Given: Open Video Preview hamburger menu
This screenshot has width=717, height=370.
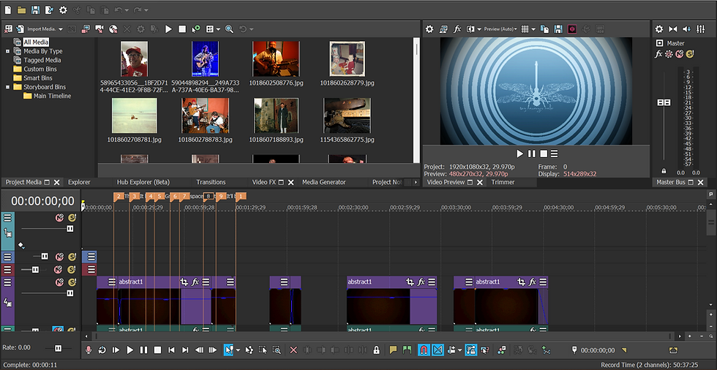Looking at the screenshot, I should click(555, 154).
